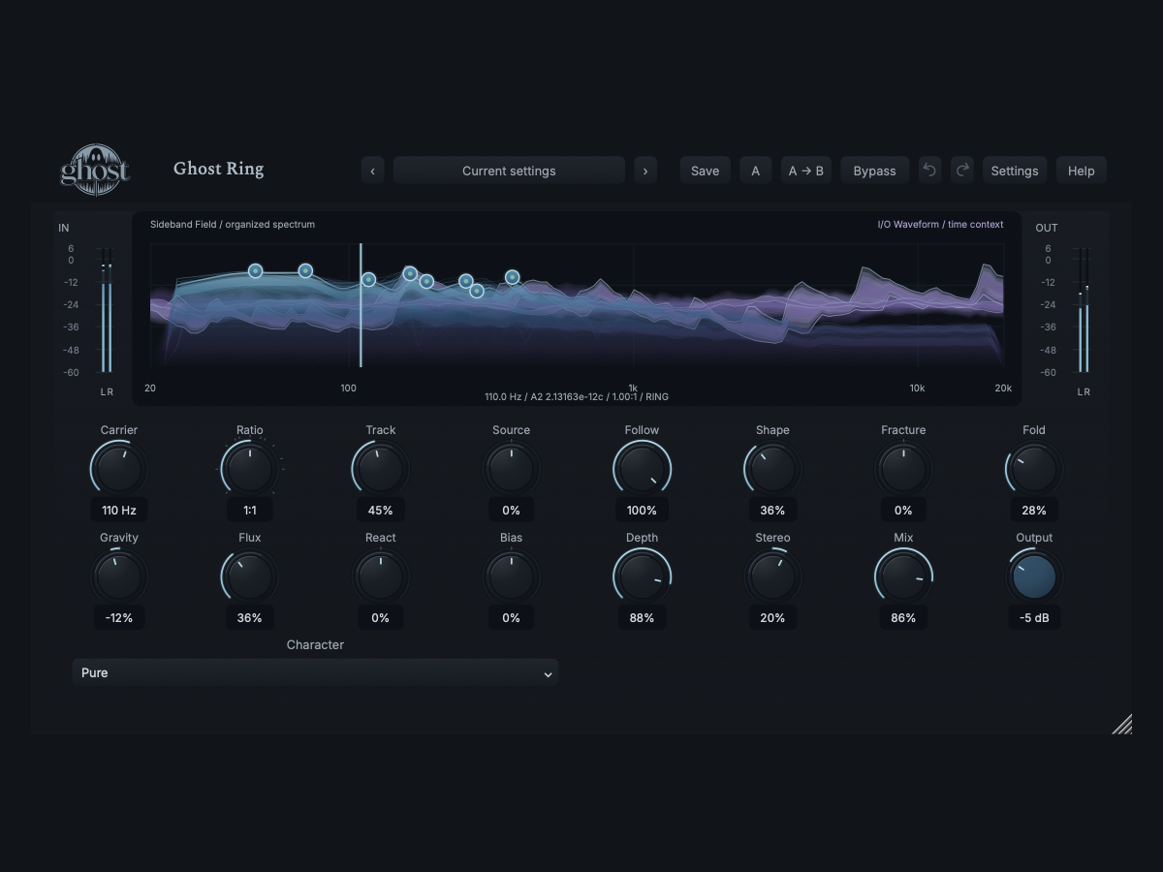Click the Bias knob
1163x872 pixels.
512,577
